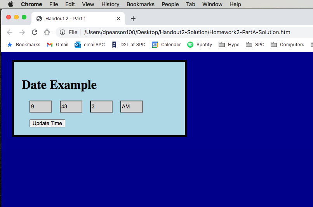313x207 pixels.
Task: Click the Computers folder icon
Action: point(274,45)
